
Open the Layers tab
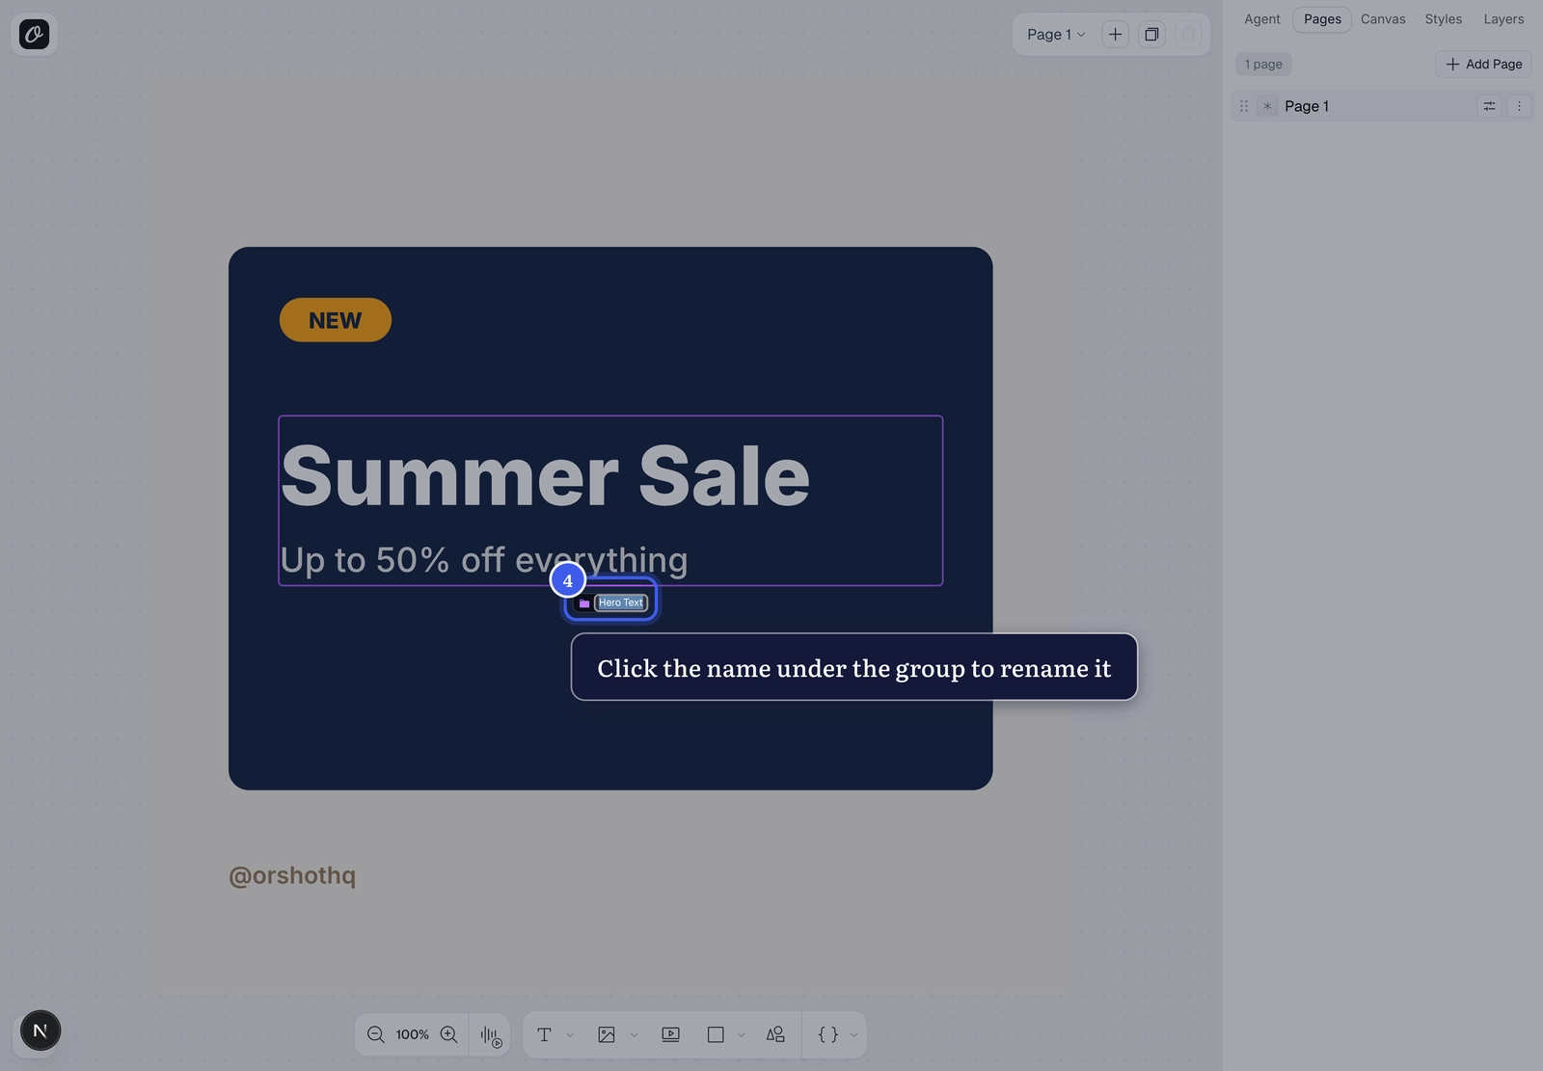pos(1503,19)
